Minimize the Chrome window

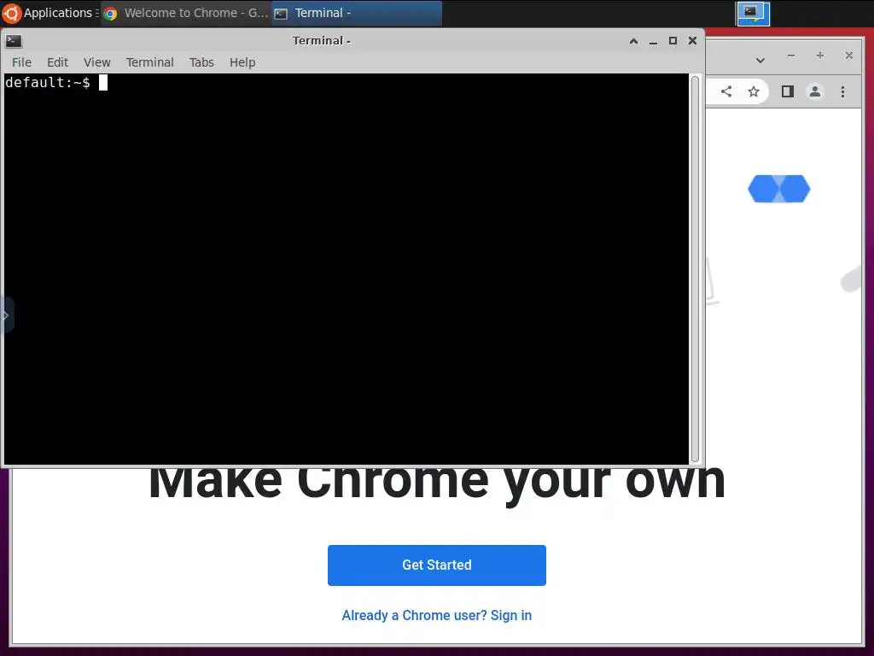(x=791, y=56)
